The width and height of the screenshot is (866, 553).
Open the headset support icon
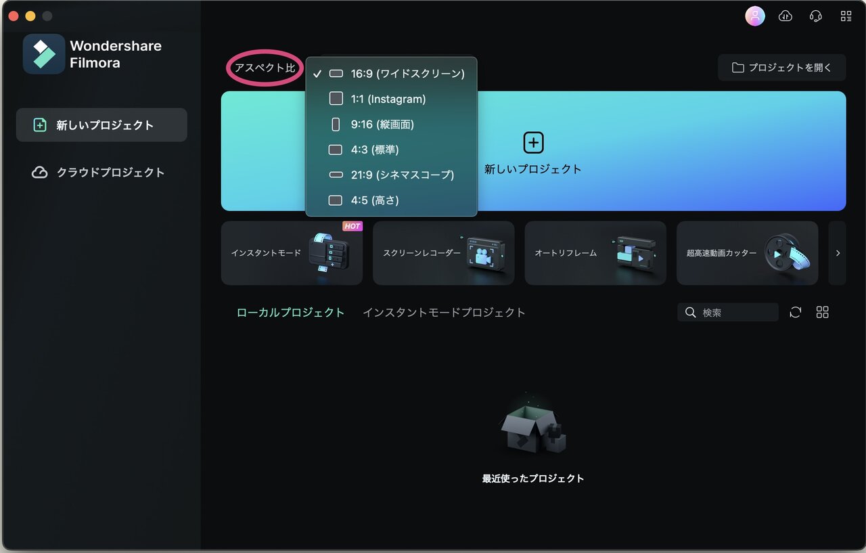tap(816, 16)
